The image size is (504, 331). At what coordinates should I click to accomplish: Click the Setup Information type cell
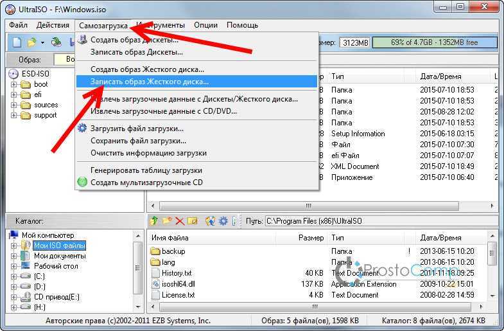tap(358, 134)
